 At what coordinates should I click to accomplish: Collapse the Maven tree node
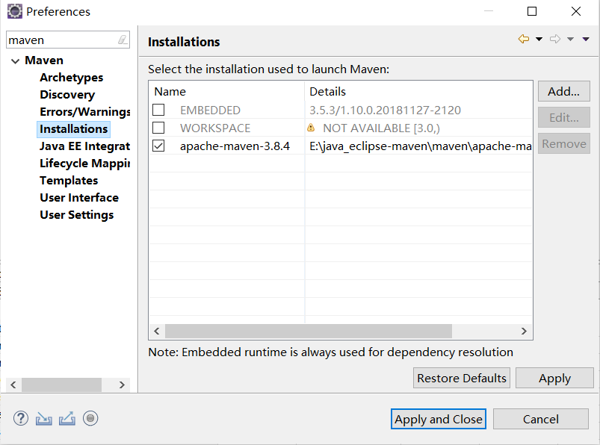15,60
